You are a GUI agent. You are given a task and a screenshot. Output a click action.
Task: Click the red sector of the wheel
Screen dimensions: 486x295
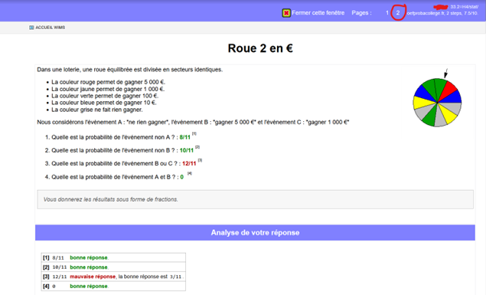tap(449, 89)
